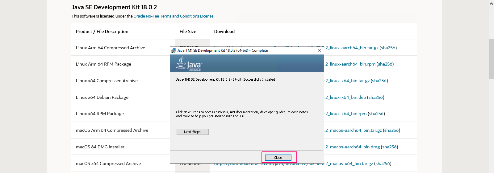Open sha256 link for macos-aarch64_bin.tar.gz
This screenshot has height=173, width=494.
(x=391, y=130)
